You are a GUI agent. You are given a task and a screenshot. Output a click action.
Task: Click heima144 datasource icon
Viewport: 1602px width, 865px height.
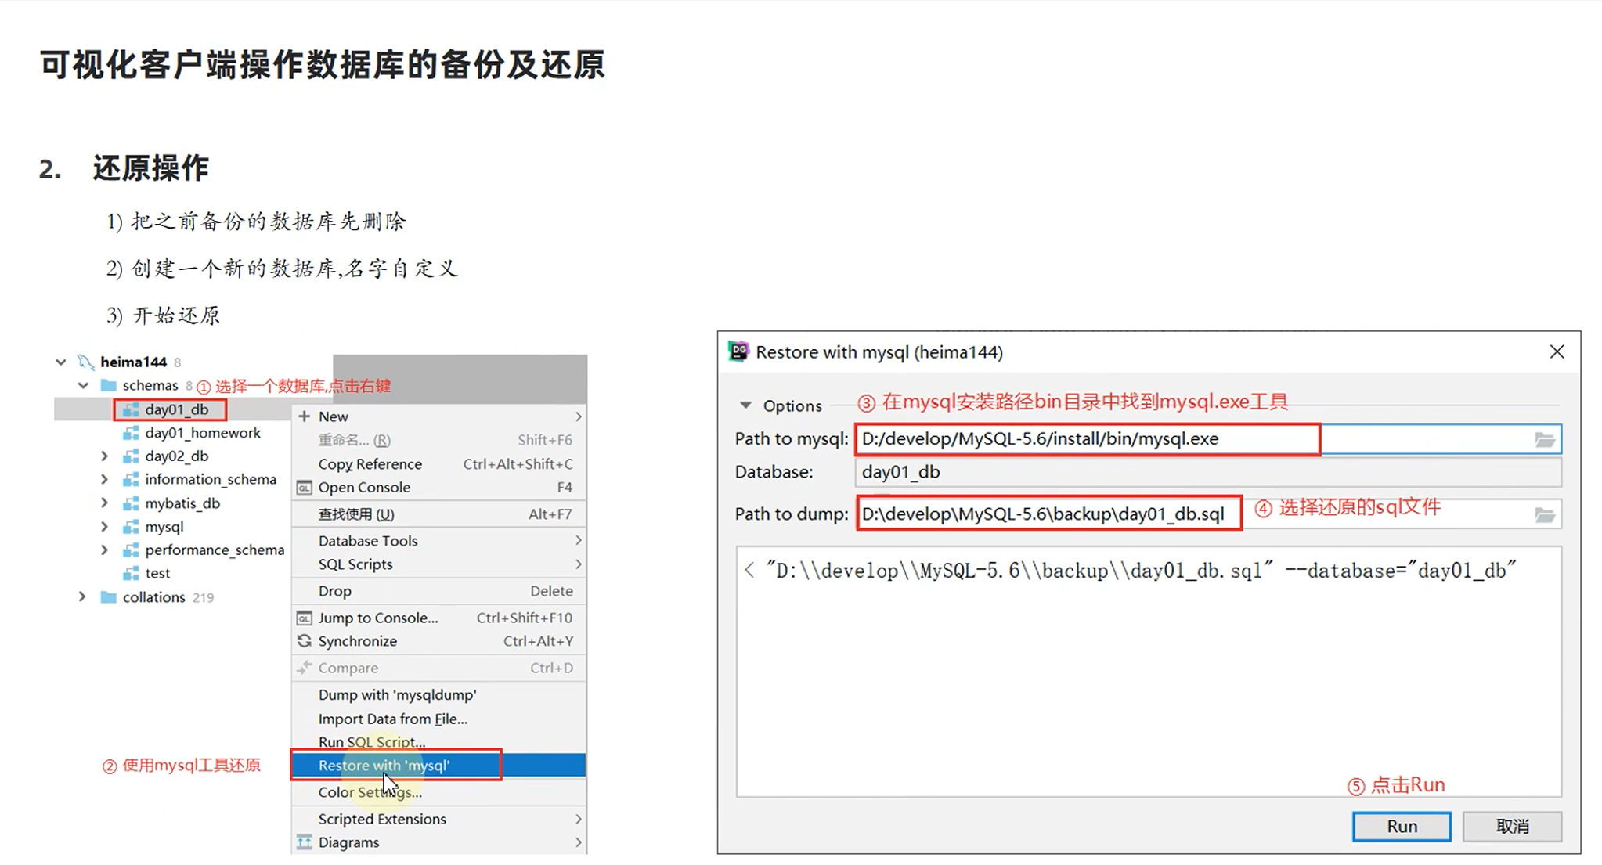[x=85, y=362]
